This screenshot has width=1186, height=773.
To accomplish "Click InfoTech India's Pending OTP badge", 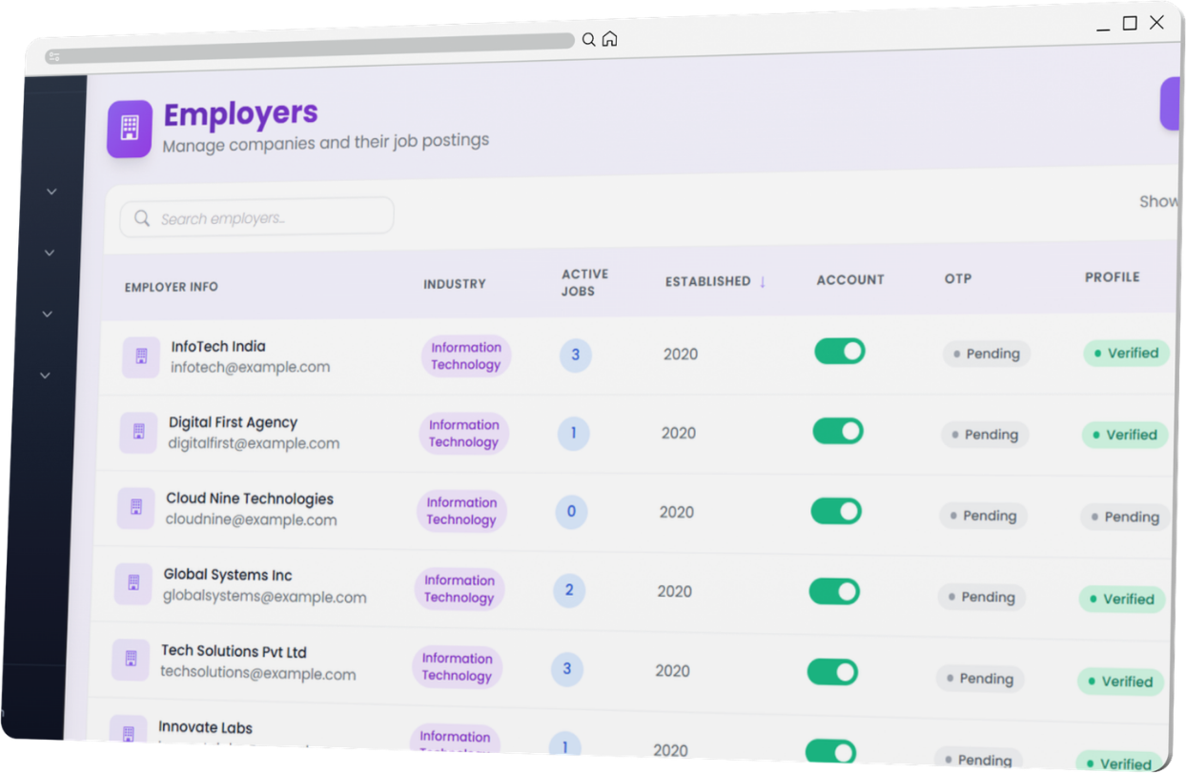I will click(987, 354).
